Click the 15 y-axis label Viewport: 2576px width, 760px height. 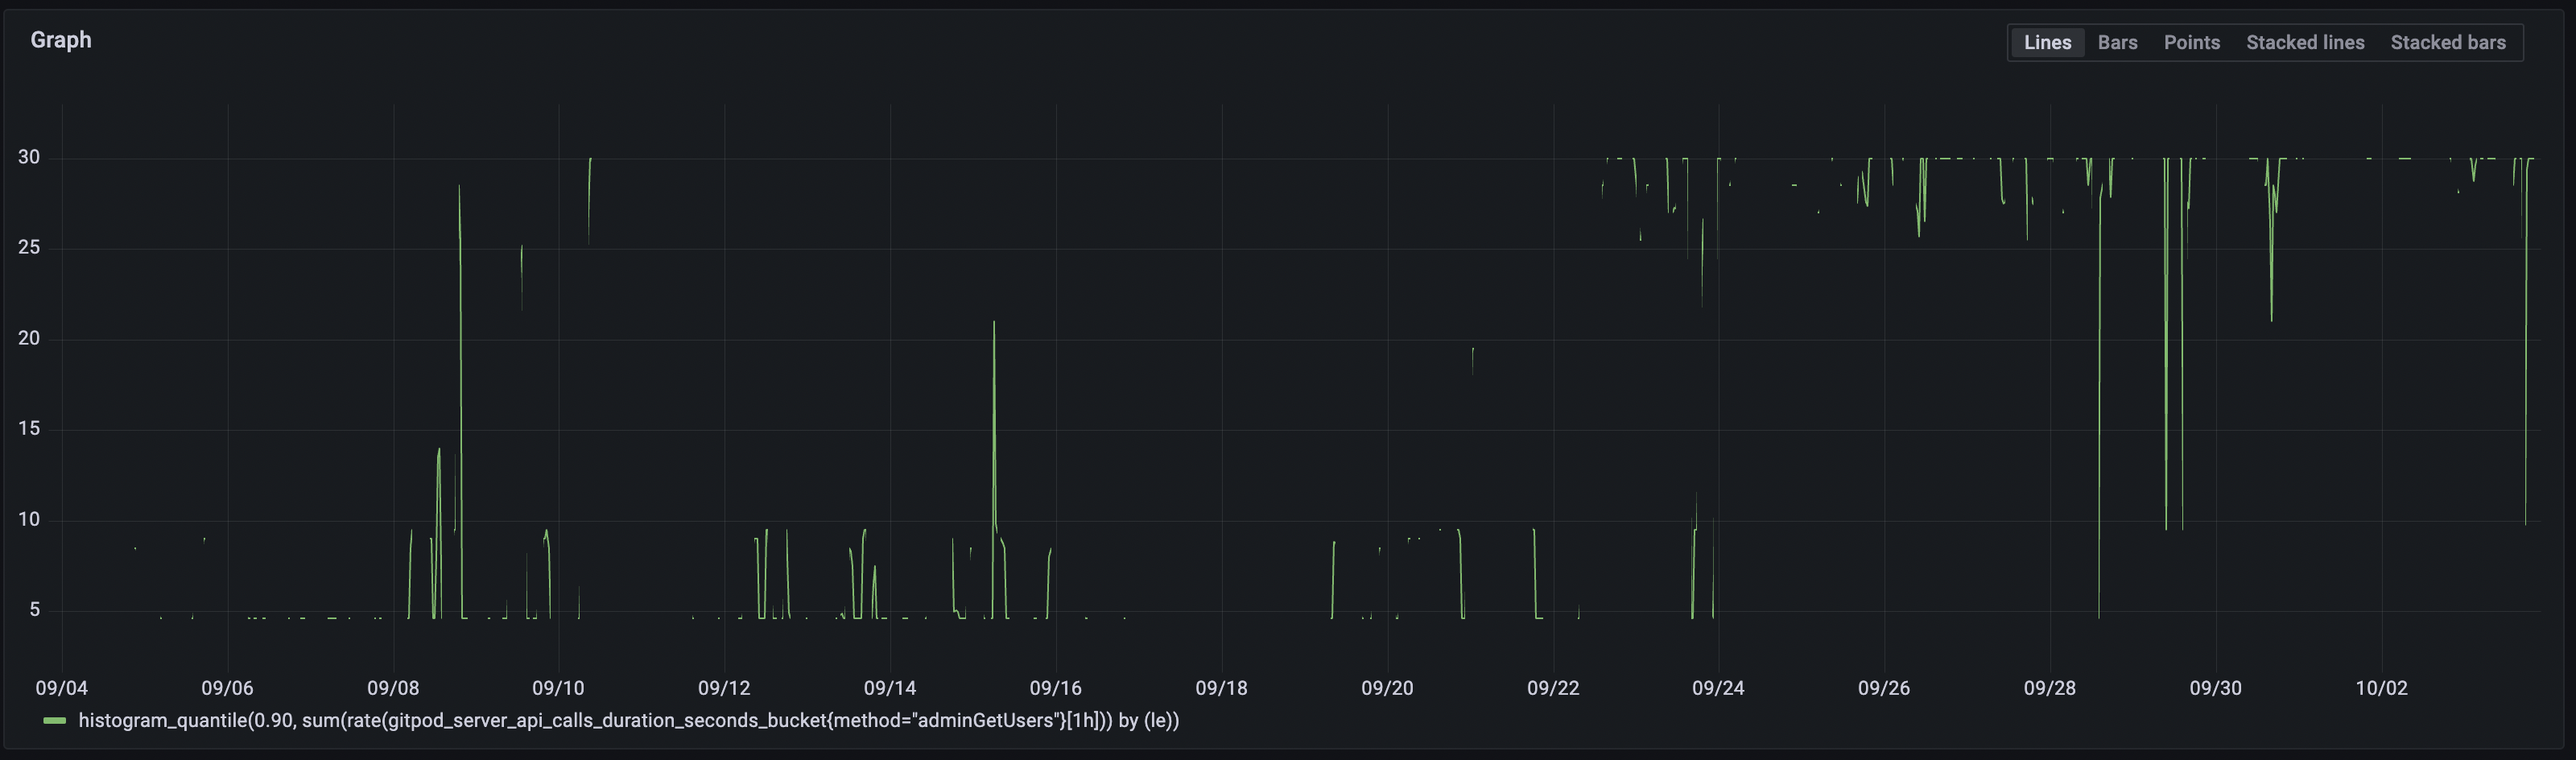pos(29,428)
